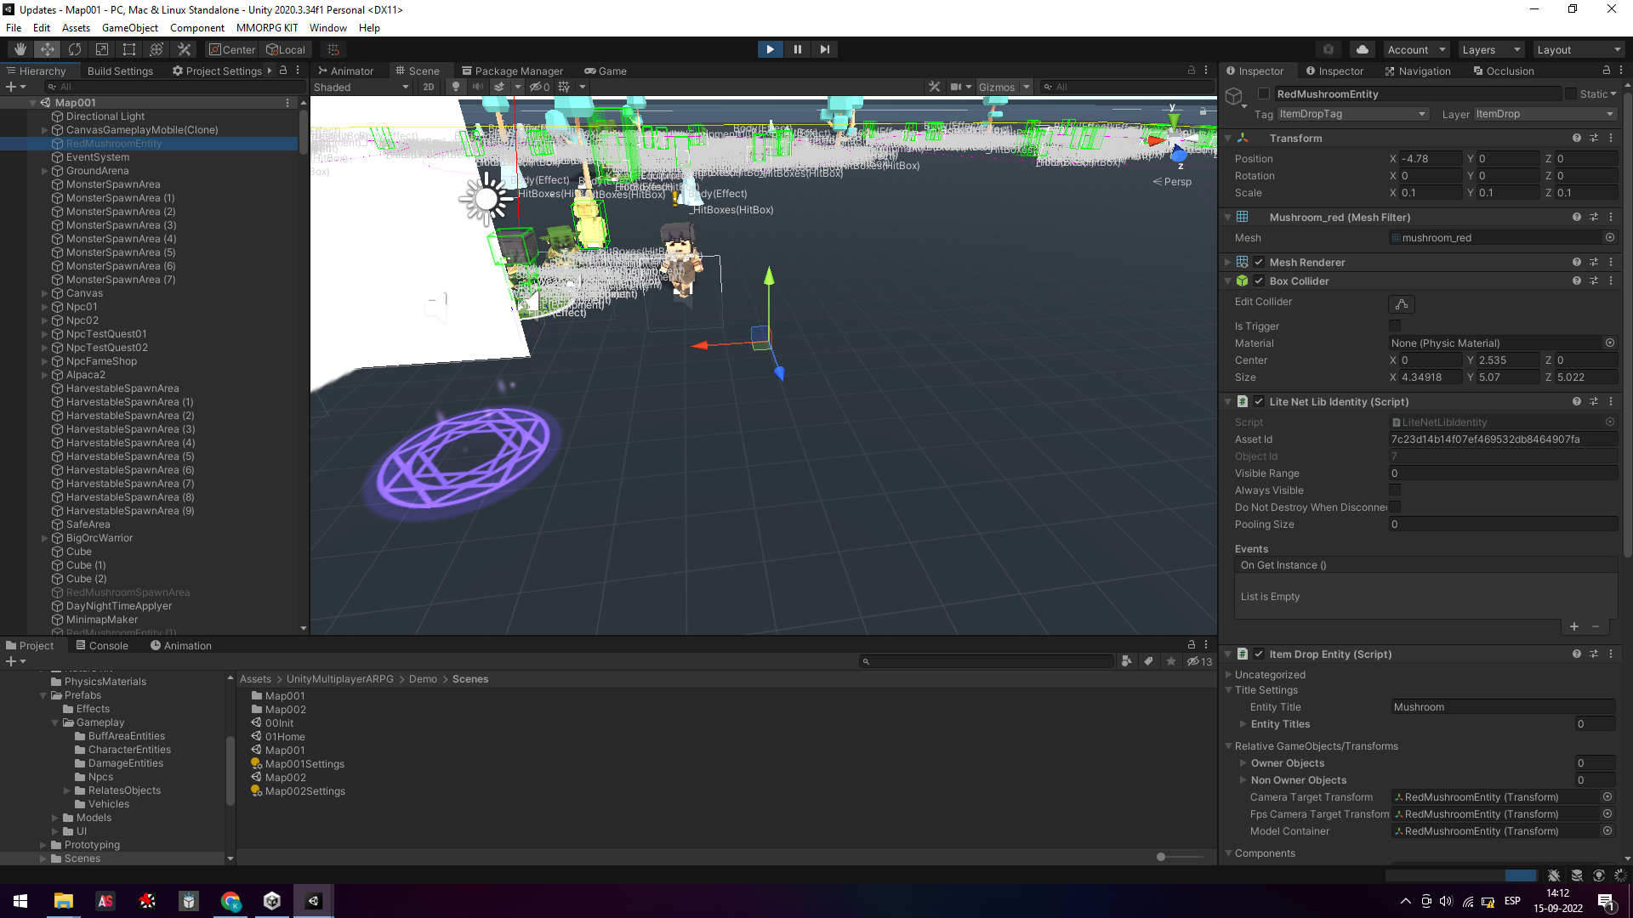This screenshot has height=918, width=1633.
Task: Toggle 2D scene view mode
Action: point(429,87)
